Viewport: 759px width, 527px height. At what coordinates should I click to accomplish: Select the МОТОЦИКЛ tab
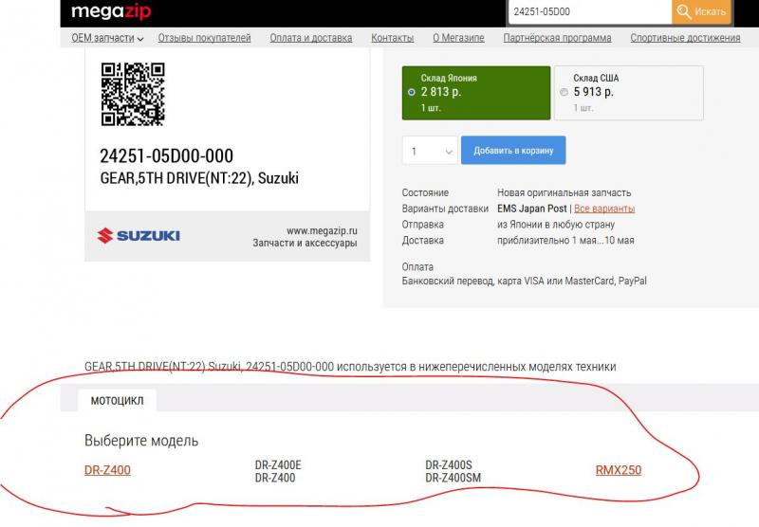pyautogui.click(x=117, y=400)
